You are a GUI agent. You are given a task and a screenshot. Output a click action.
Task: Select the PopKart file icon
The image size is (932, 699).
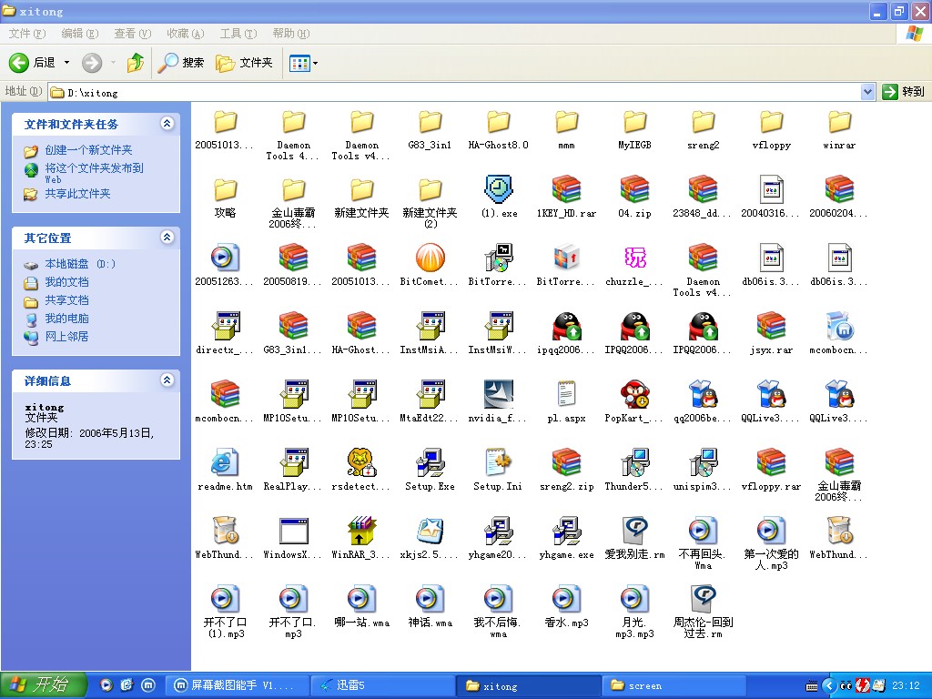(x=634, y=395)
